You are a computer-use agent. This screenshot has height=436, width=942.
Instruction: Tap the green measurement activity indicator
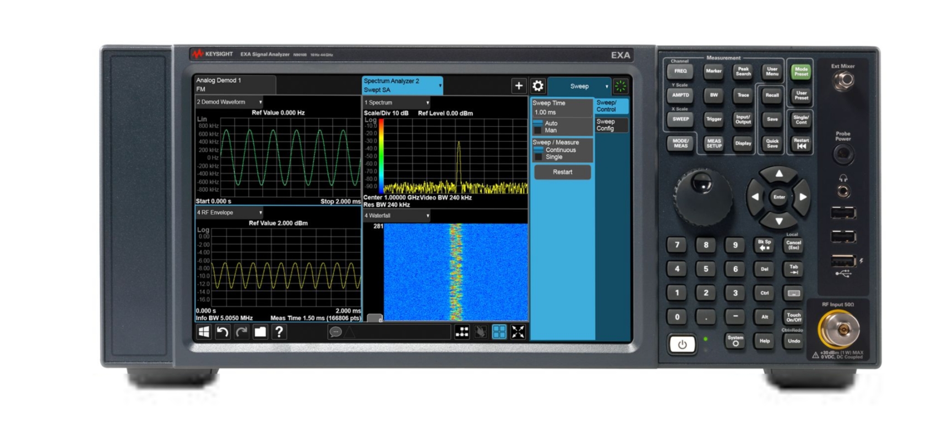[x=621, y=86]
